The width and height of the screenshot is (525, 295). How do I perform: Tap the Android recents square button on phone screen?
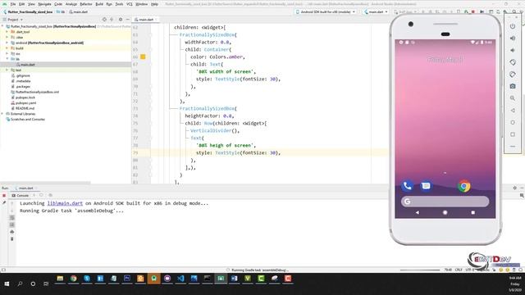(472, 212)
